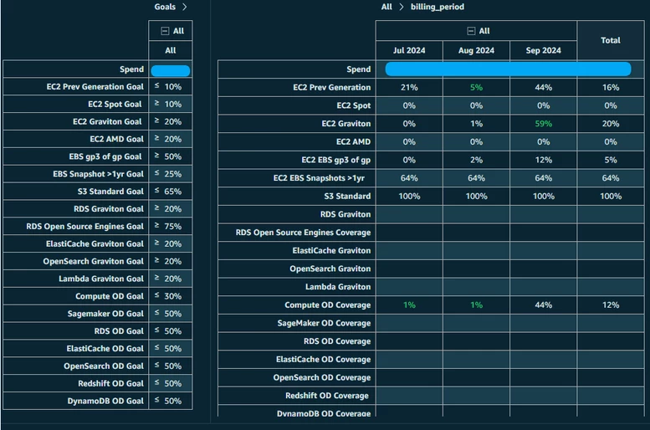Select the ElastiCache OD Goal label
The height and width of the screenshot is (430, 650).
point(105,348)
